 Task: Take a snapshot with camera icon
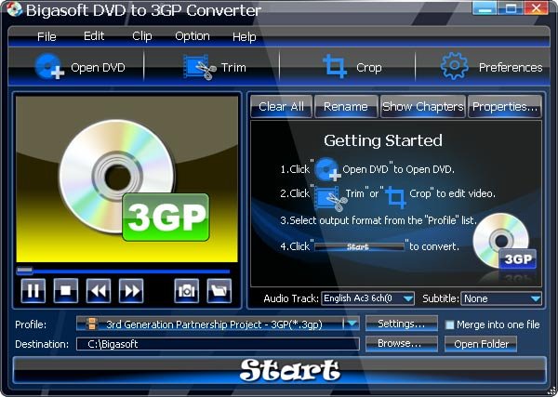187,291
